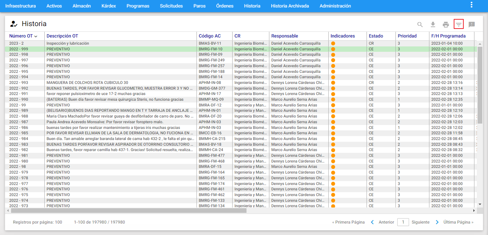Click horizontal scrollbar left arrow
488x235 pixels.
pyautogui.click(x=8, y=211)
